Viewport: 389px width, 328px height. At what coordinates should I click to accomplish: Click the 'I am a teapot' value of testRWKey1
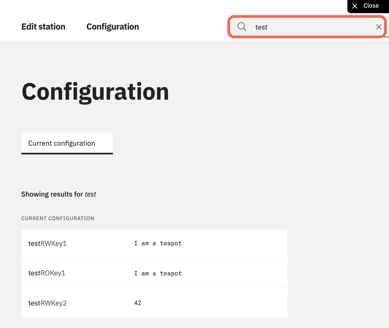click(158, 243)
